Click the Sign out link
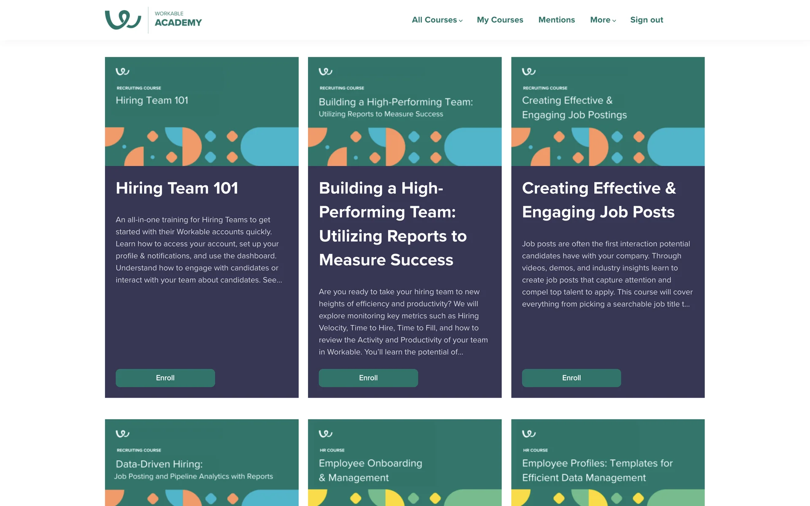 [646, 20]
